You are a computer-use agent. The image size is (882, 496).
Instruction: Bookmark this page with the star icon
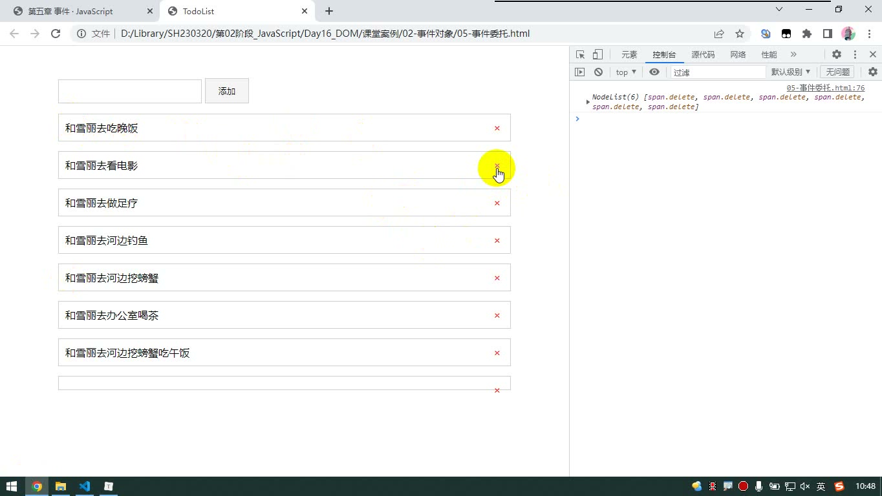pos(740,34)
